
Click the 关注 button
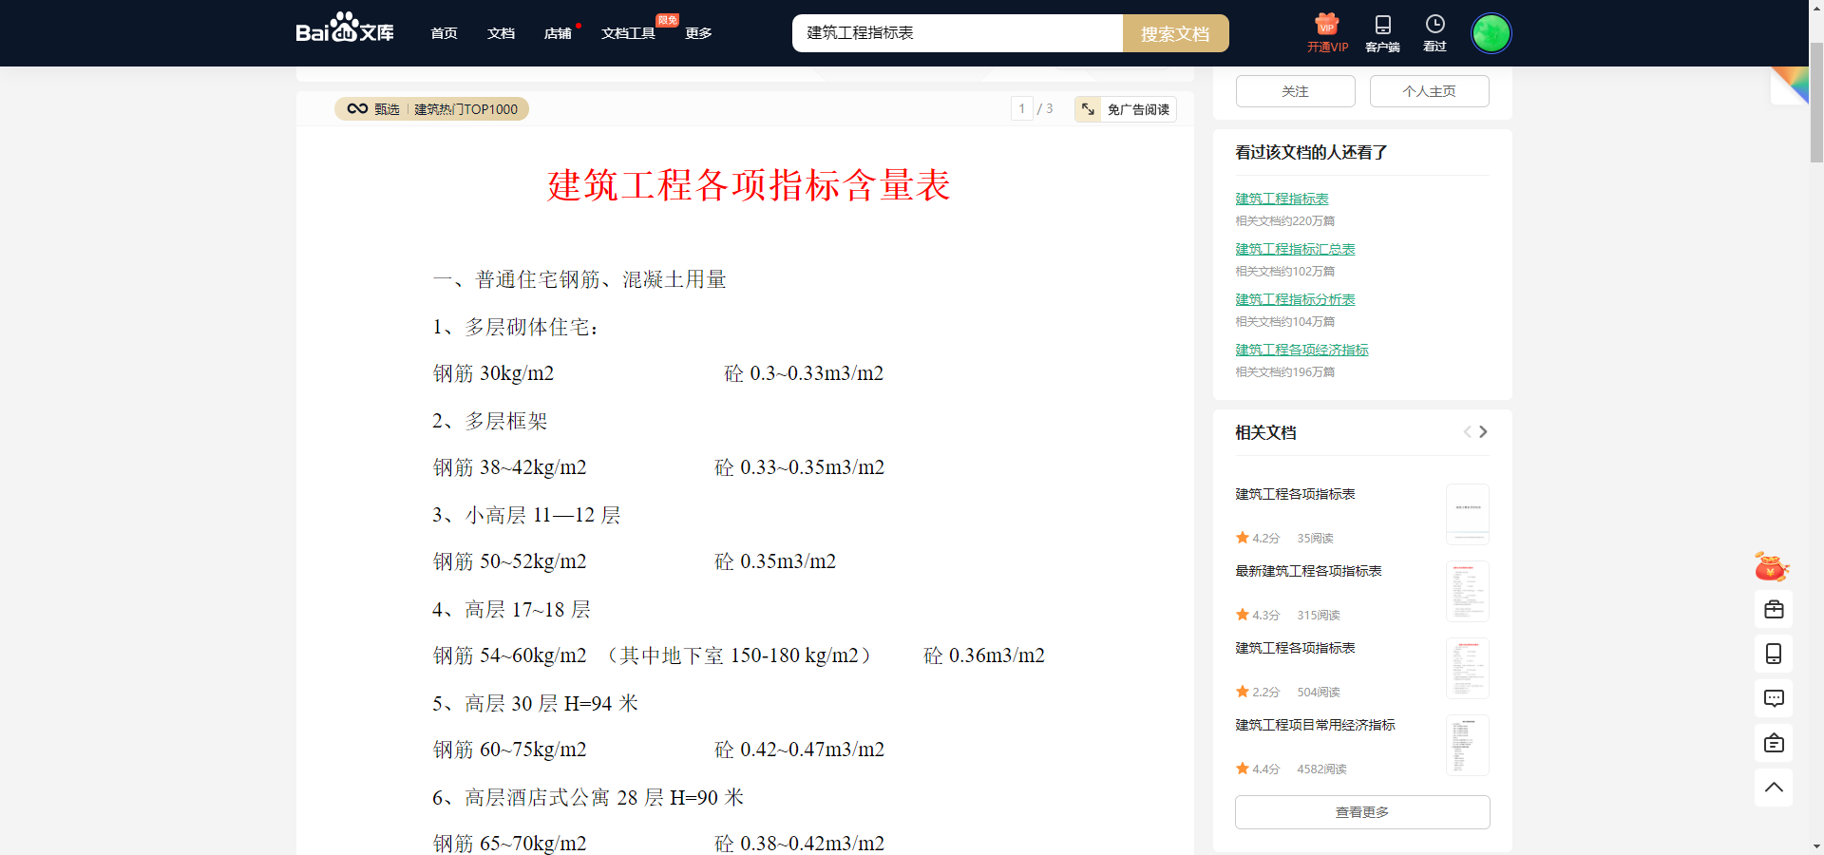tap(1295, 91)
